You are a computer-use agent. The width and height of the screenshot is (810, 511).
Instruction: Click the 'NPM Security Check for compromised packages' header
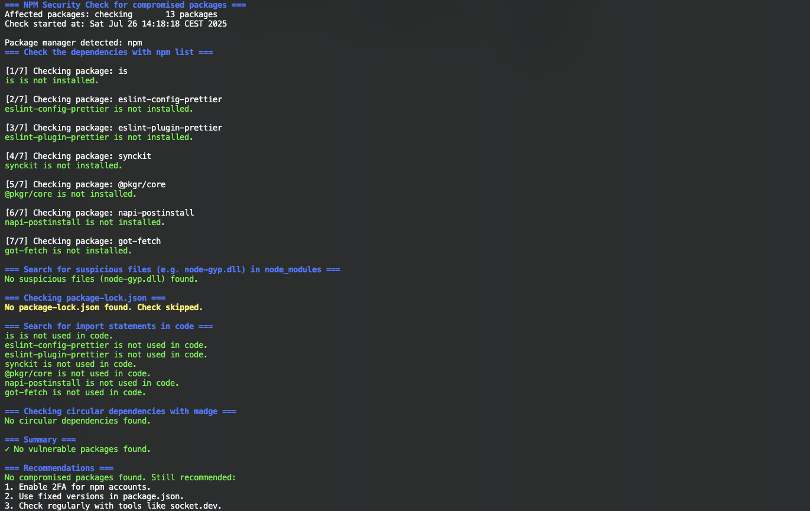click(x=125, y=5)
